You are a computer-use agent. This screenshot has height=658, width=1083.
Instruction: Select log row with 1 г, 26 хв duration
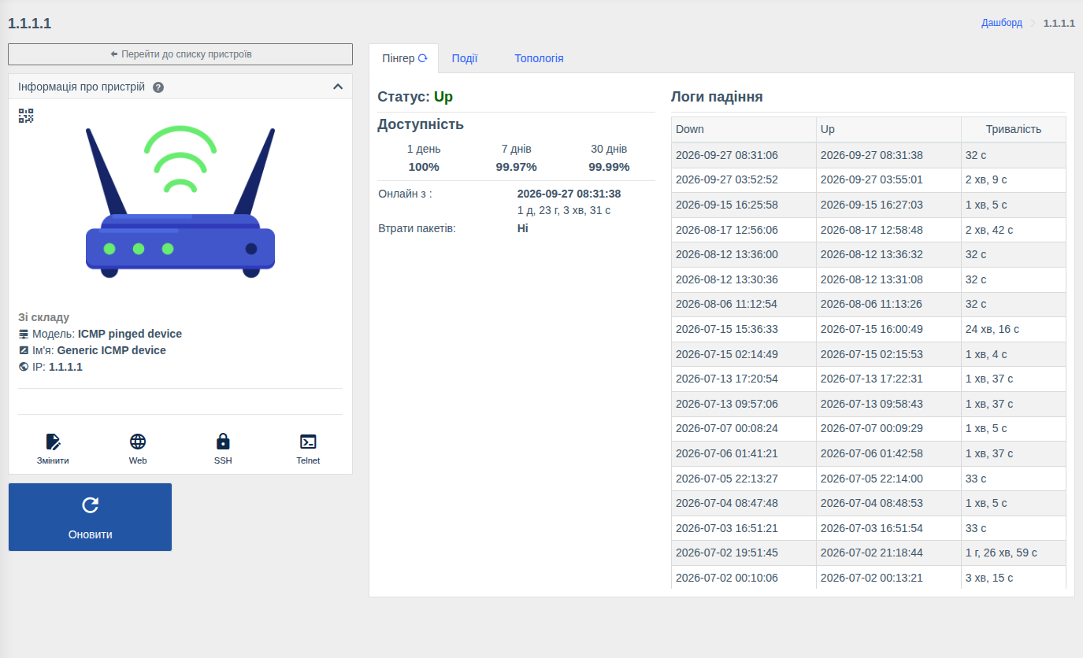869,553
